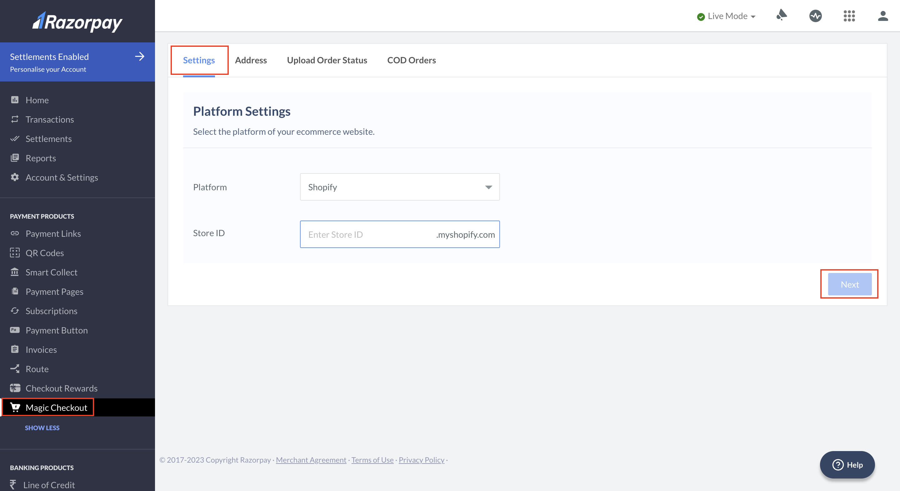The height and width of the screenshot is (491, 900).
Task: Open the COD Orders tab
Action: [411, 60]
